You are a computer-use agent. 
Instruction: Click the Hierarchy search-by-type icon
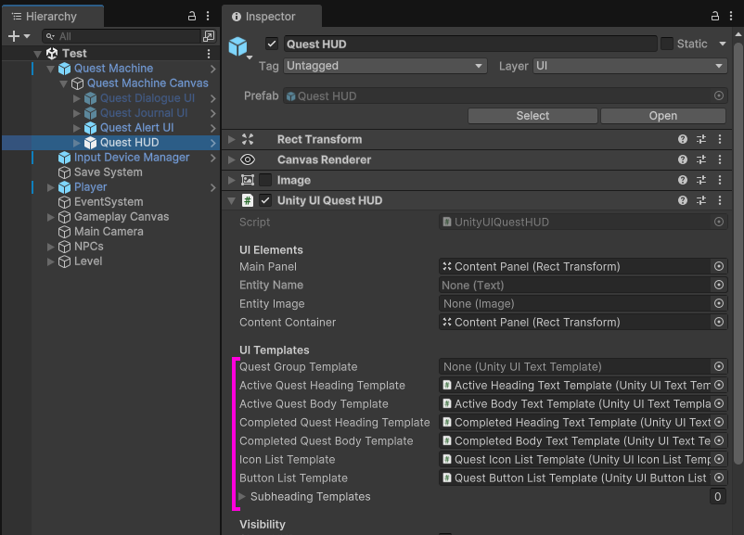pos(209,36)
